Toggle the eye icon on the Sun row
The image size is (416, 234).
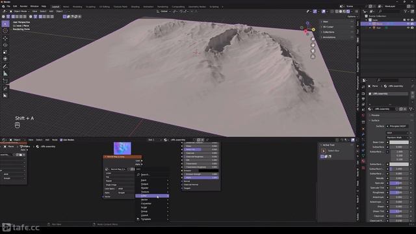(408, 27)
